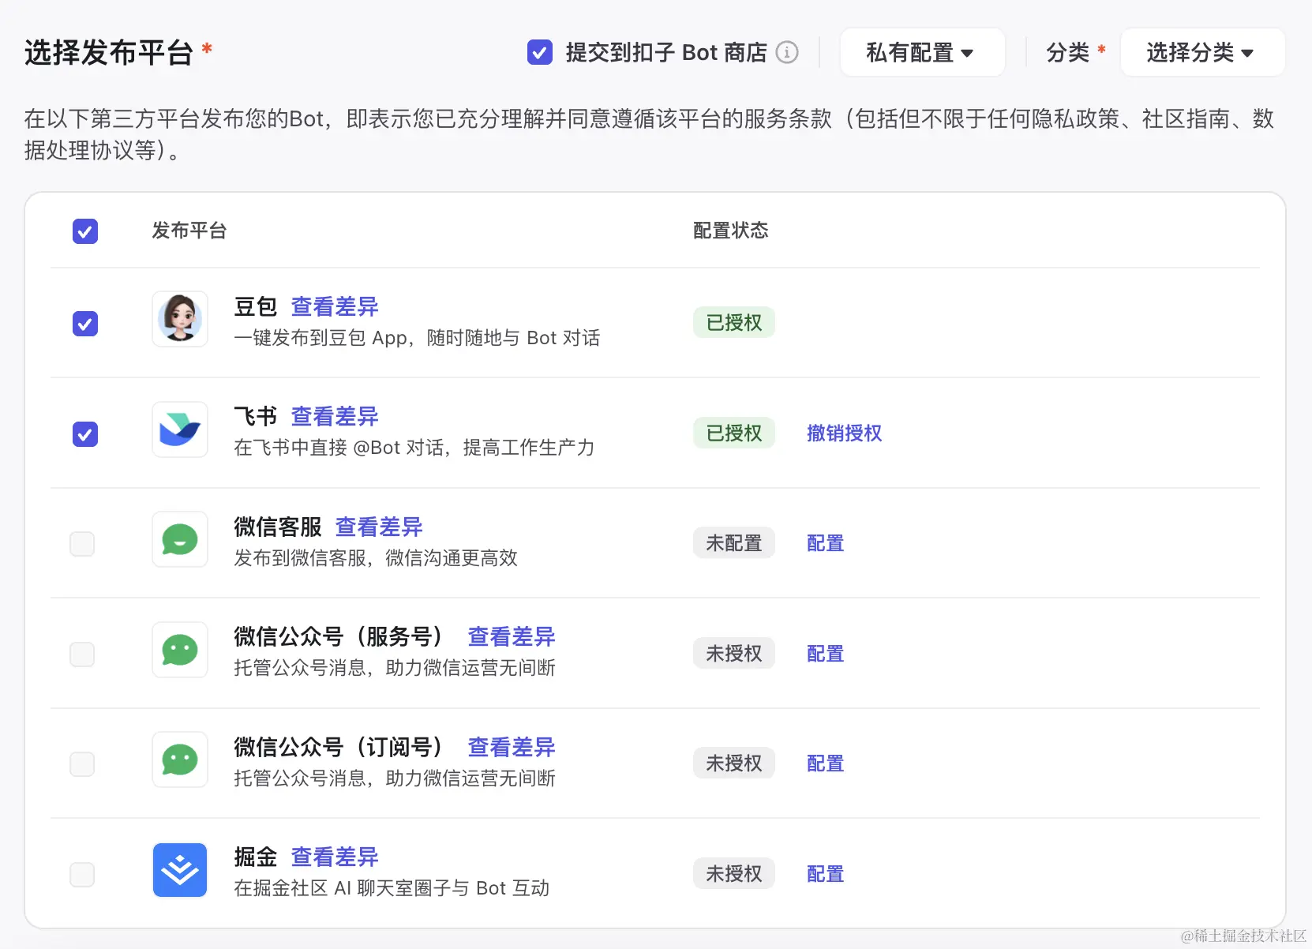This screenshot has width=1312, height=949.
Task: Uncheck 提交到扣子 Bot 商店
Action: click(x=540, y=52)
